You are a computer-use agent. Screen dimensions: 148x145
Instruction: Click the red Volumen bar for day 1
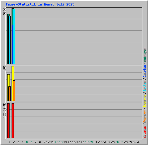[8, 121]
